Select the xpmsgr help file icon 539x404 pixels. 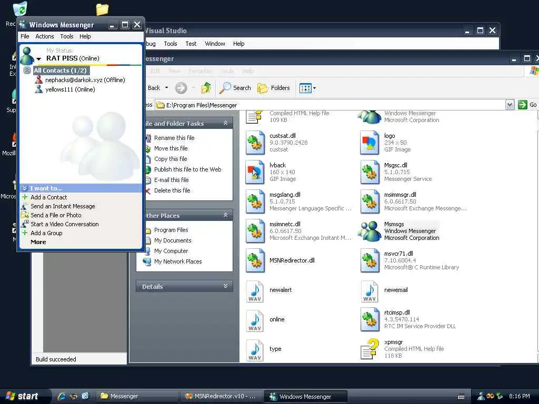[370, 349]
